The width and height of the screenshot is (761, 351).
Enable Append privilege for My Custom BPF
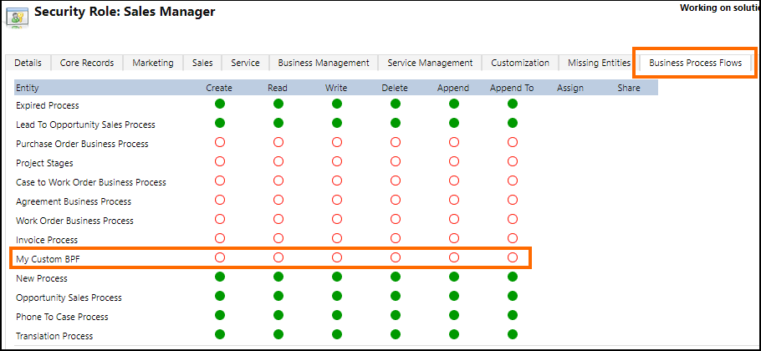point(454,257)
